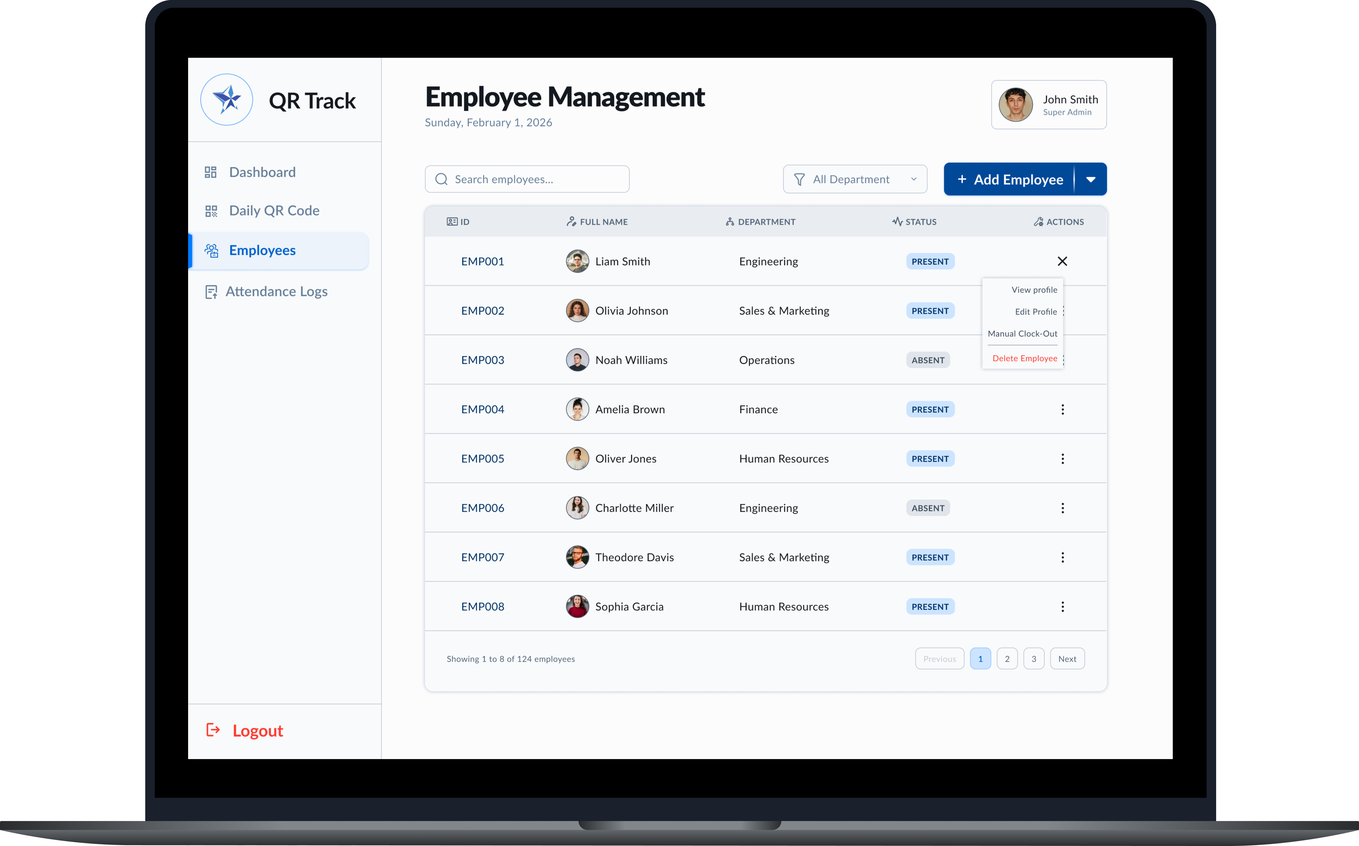Focus the Search employees field

click(527, 179)
